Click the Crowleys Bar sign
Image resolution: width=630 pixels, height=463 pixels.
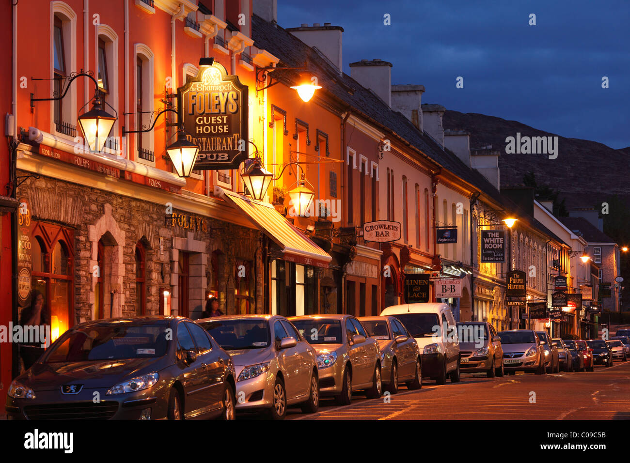point(382,231)
